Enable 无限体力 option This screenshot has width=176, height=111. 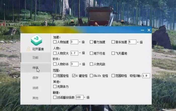click(55, 86)
